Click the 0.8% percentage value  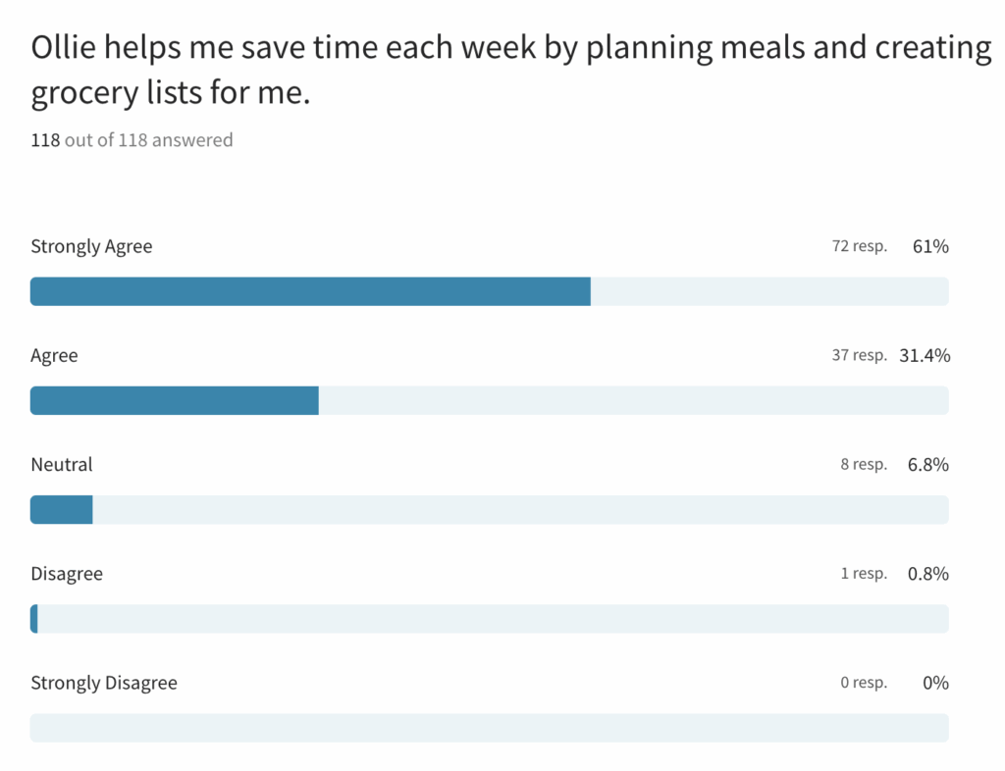[927, 573]
